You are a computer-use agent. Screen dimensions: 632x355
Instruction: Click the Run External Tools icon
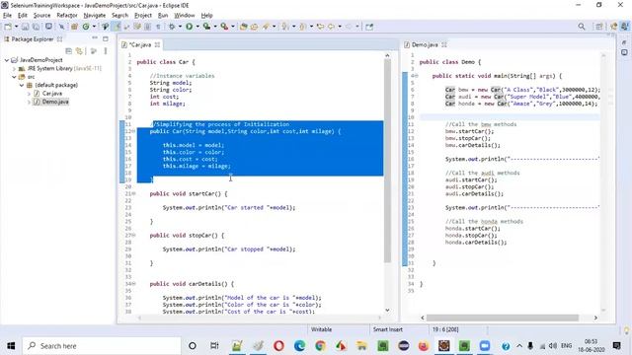(224, 27)
